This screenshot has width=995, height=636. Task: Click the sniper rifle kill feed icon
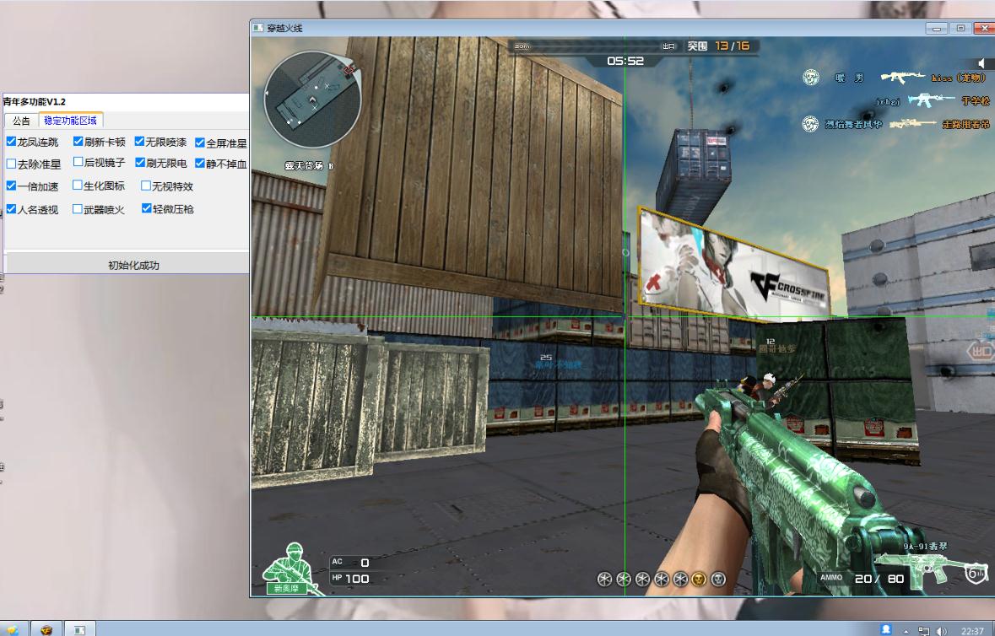tap(912, 124)
